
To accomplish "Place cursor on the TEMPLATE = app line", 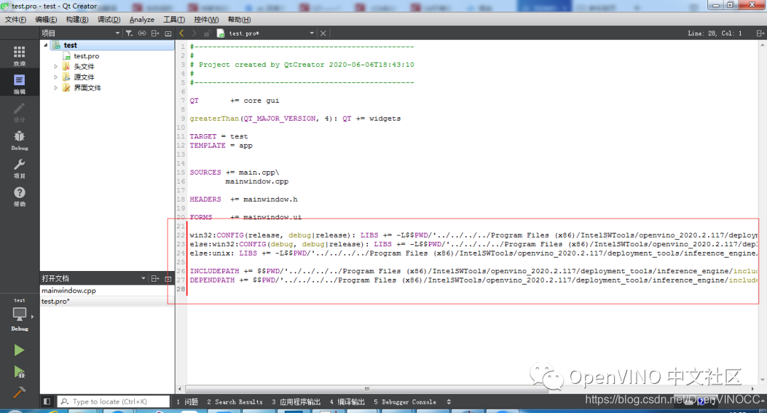I will point(221,145).
